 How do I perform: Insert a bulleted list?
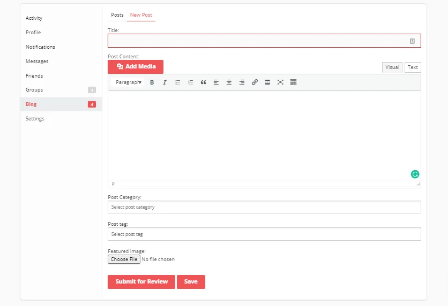pos(177,82)
